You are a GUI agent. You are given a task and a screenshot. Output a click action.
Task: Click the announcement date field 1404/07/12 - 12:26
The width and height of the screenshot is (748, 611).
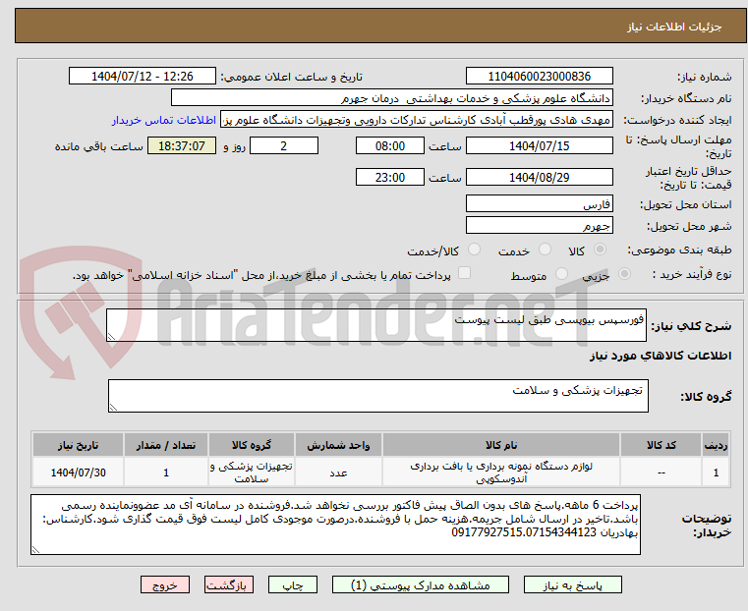143,77
